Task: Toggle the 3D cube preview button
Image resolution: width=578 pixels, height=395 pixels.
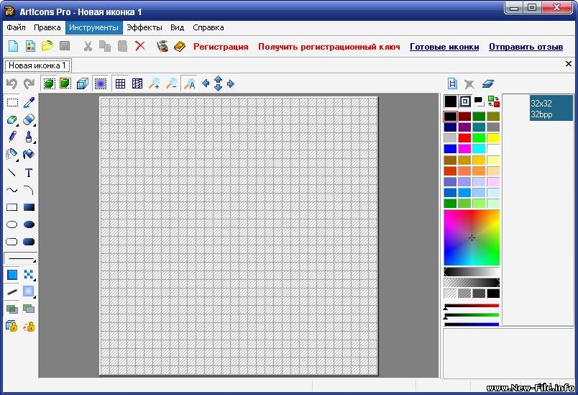Action: (82, 83)
